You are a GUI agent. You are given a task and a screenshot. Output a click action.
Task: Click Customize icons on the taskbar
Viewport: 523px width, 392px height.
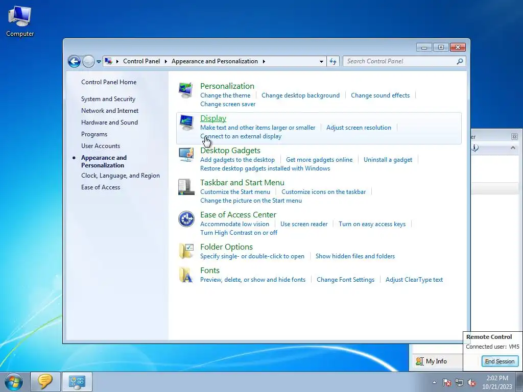pos(323,192)
